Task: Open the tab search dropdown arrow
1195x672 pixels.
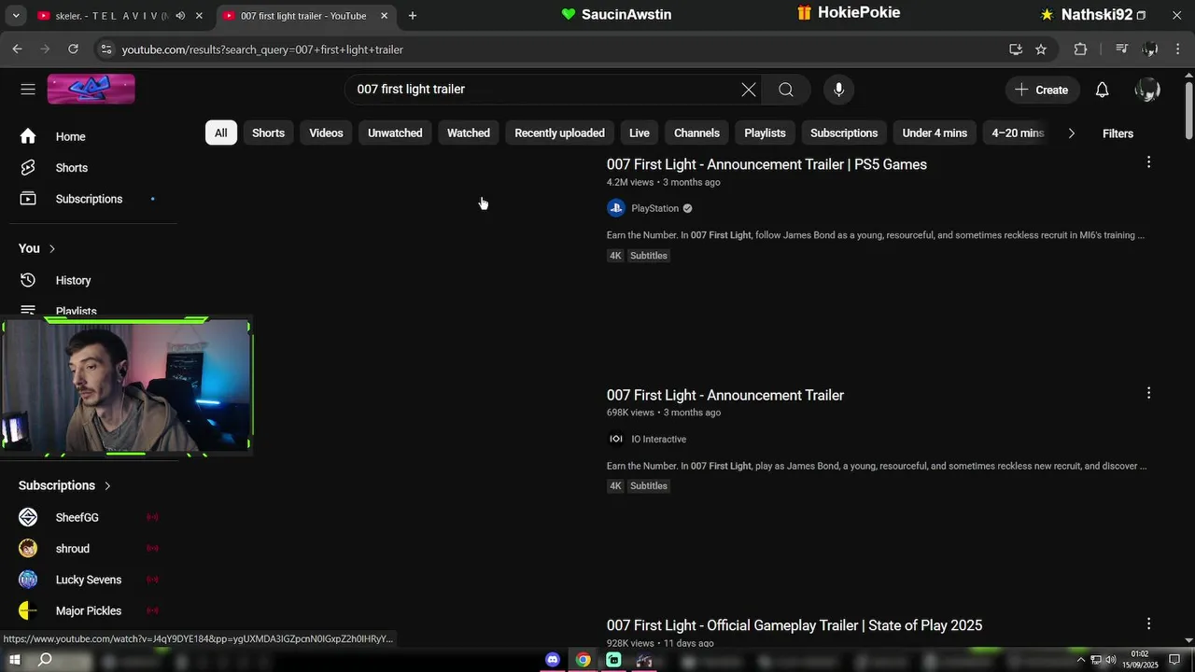Action: 16,16
